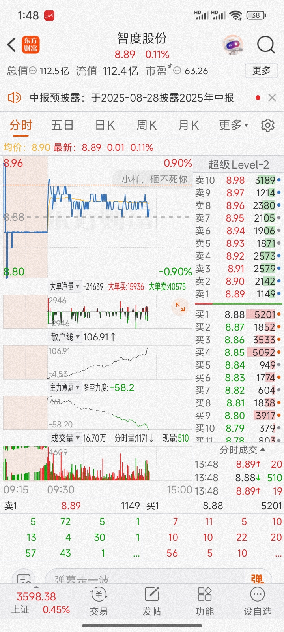Tap the 主力意愿 sub-chart area
This screenshot has width=284, height=632.
tap(98, 412)
